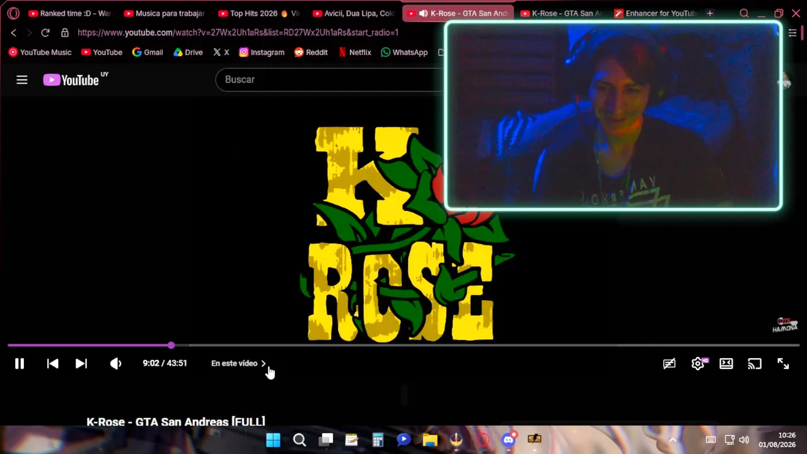Click the YouTube URL address bar

[x=238, y=33]
